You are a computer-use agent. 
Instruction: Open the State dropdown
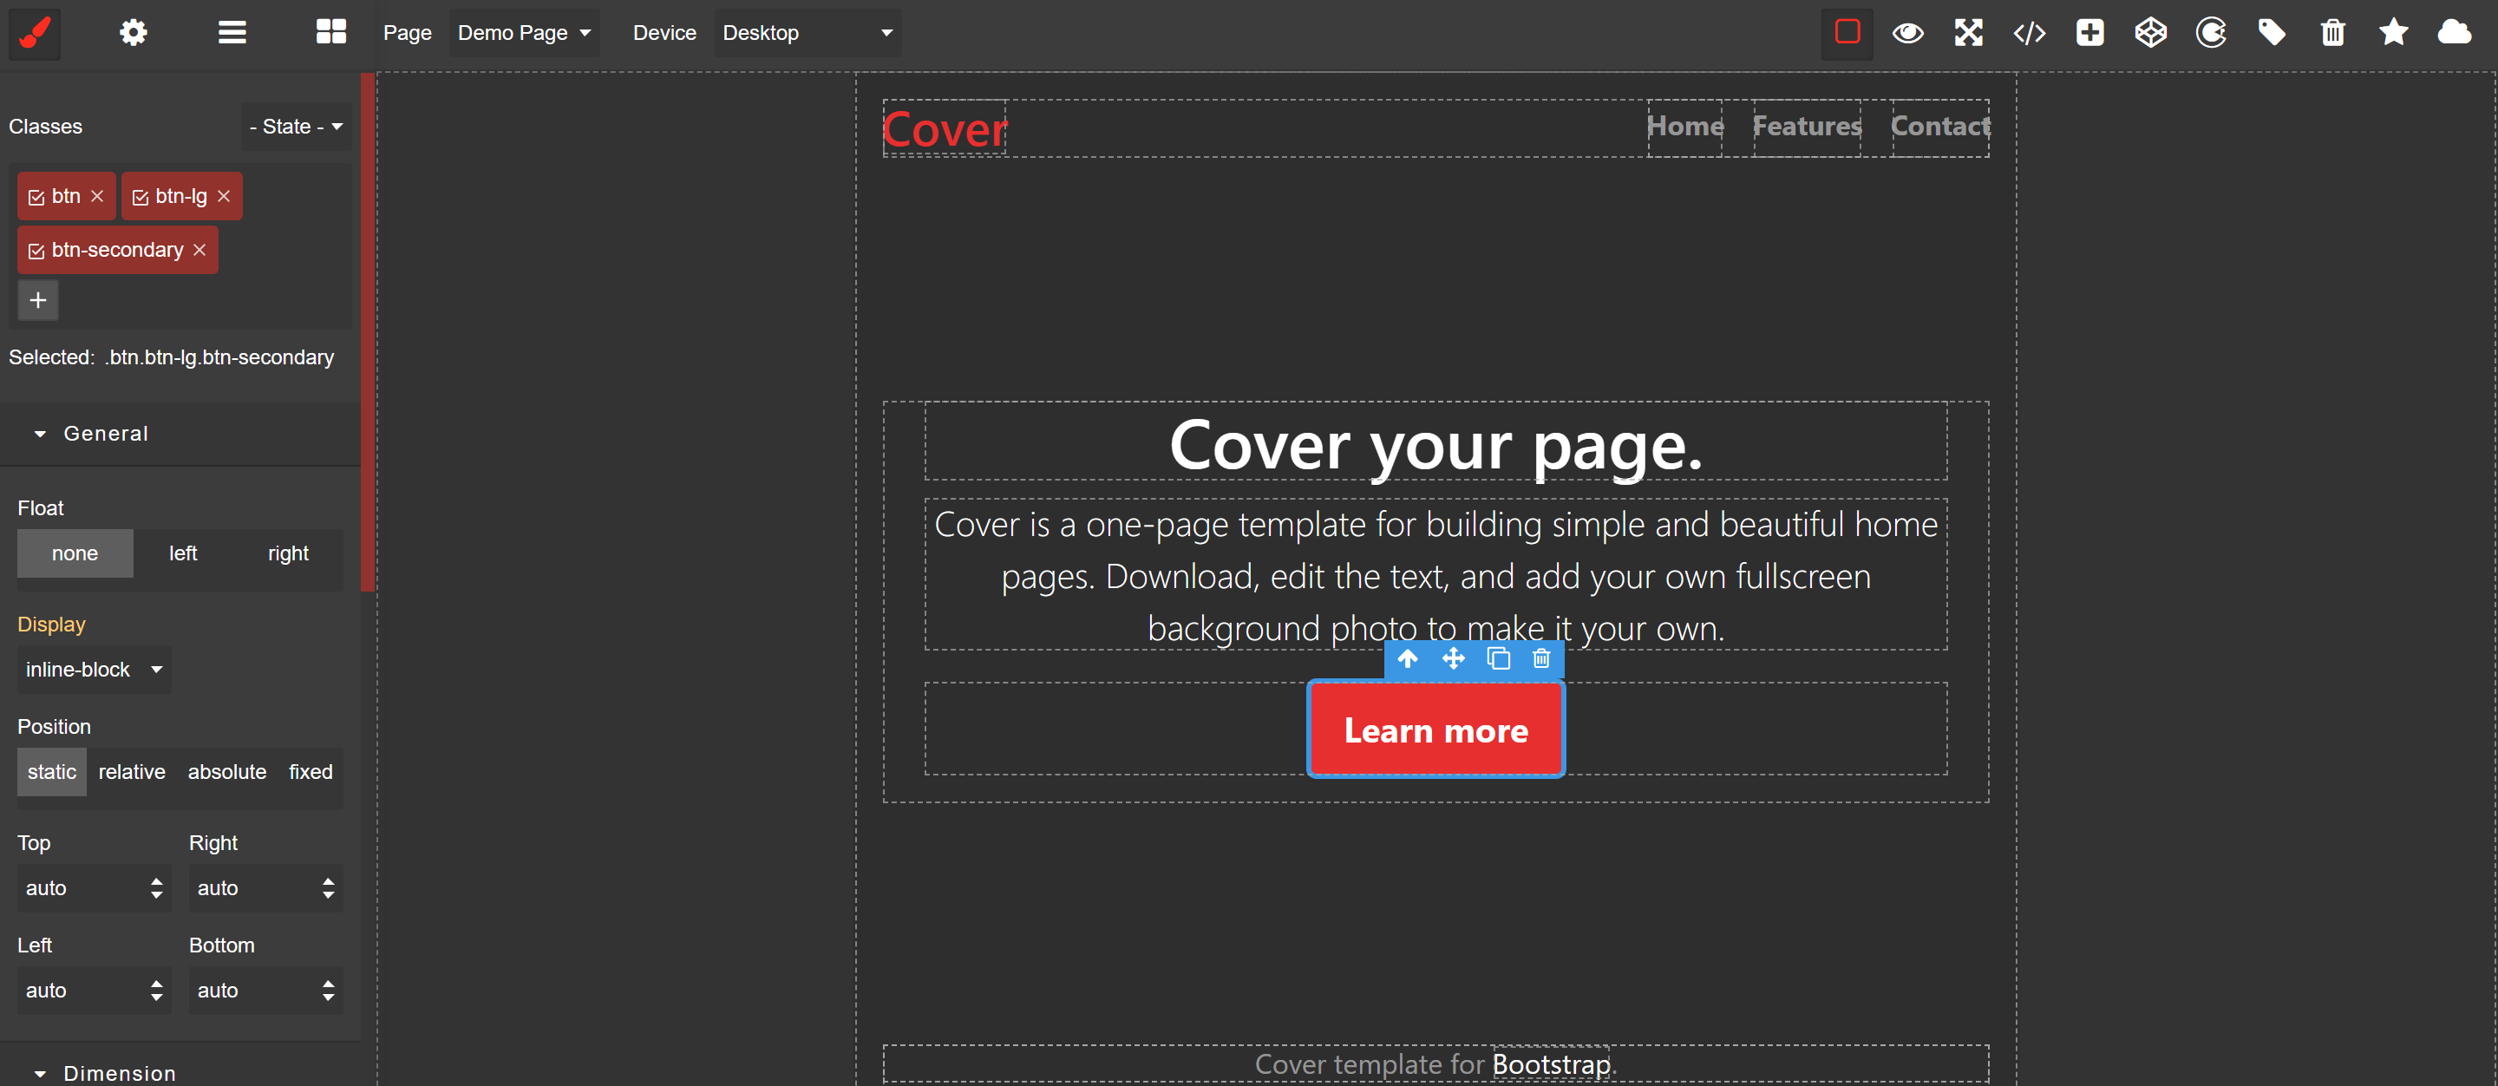tap(296, 127)
